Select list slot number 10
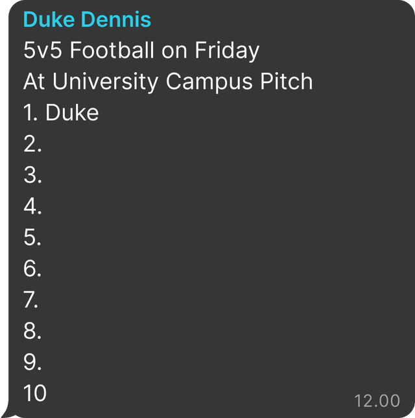 pos(35,393)
